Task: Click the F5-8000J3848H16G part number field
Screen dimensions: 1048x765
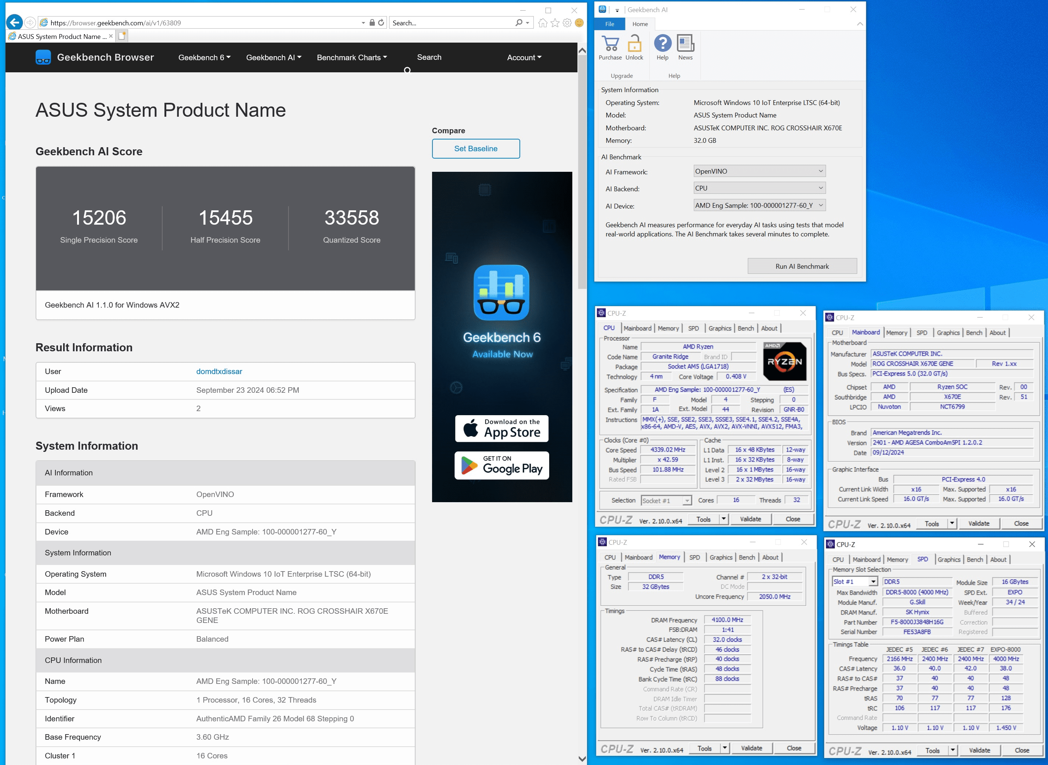Action: (917, 622)
